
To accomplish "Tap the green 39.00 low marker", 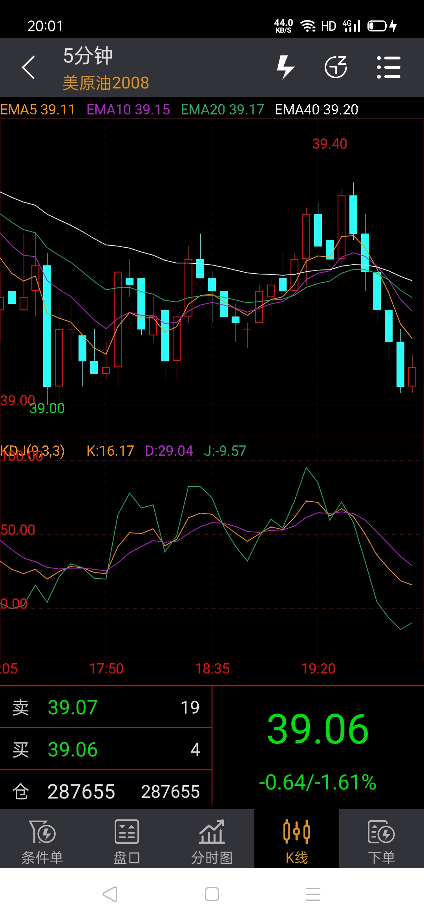I will [x=47, y=408].
